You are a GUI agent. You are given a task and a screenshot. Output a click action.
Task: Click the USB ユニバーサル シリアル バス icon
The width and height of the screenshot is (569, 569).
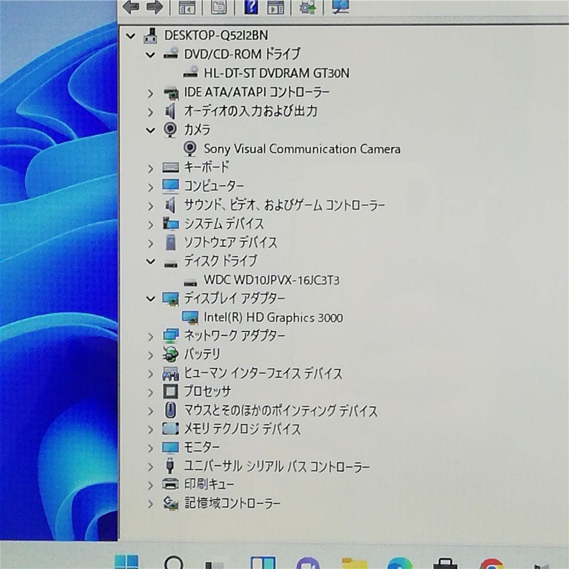coord(170,466)
